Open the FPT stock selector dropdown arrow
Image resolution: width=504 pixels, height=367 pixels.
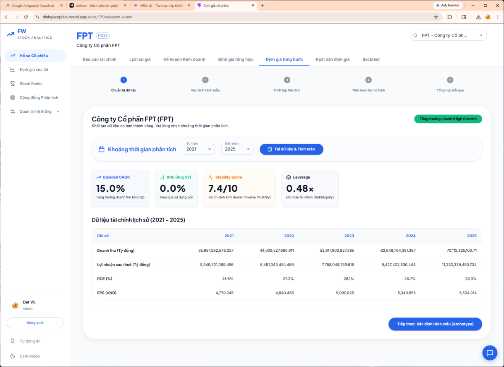click(x=481, y=36)
